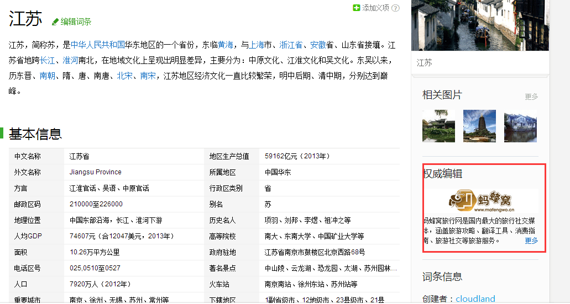570x304 pixels.
Task: Follow the 上海 hyperlink
Action: pyautogui.click(x=257, y=45)
